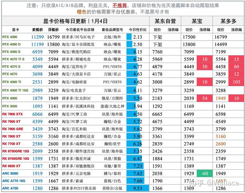Click the green -60 change cell
Screen dimensions: 245x193
pos(205,173)
